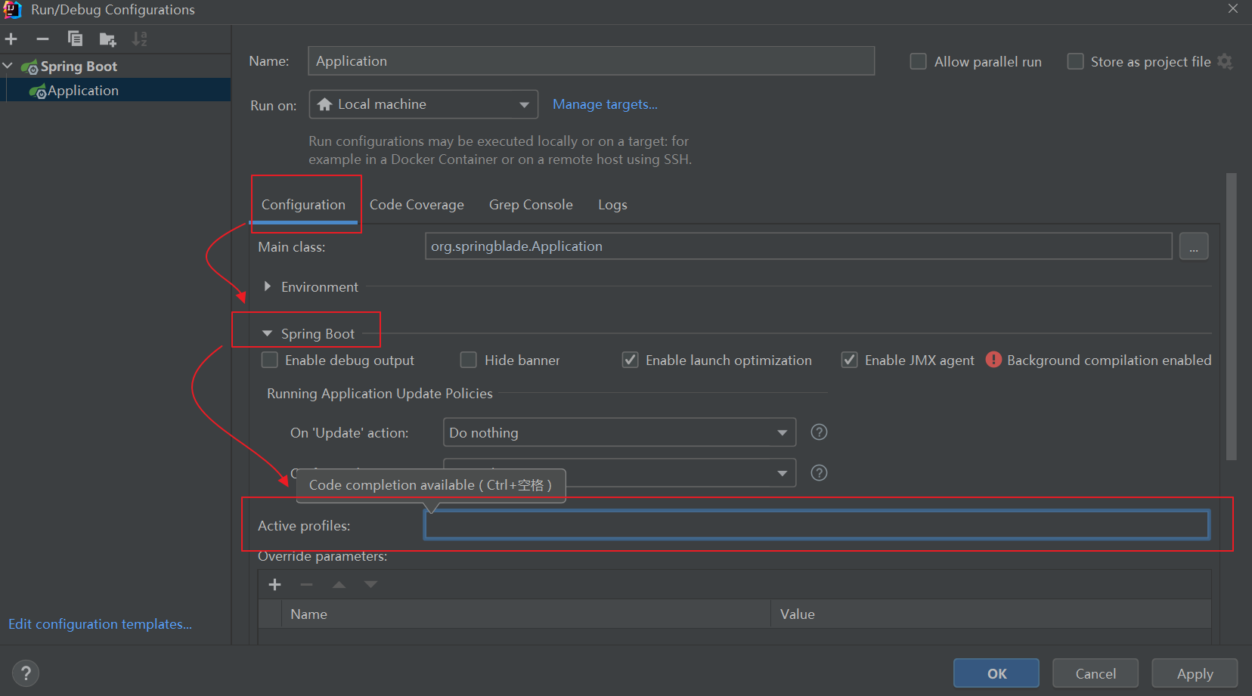This screenshot has width=1252, height=696.
Task: Add a new run configuration
Action: [x=11, y=39]
